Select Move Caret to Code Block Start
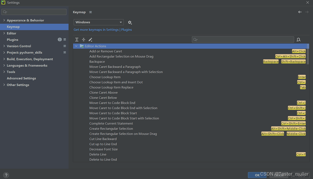The width and height of the screenshot is (313, 179). pos(113,113)
